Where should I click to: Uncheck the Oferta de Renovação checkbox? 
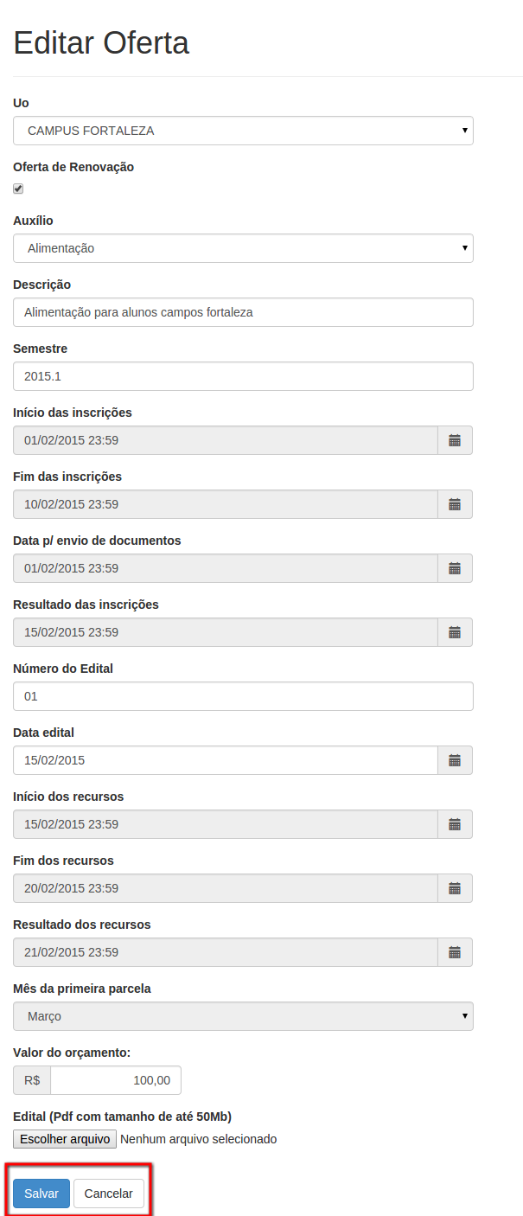(x=18, y=189)
